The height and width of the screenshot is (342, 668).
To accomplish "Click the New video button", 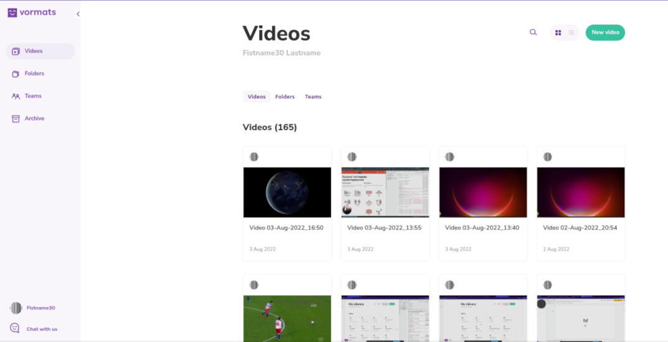I will point(605,32).
